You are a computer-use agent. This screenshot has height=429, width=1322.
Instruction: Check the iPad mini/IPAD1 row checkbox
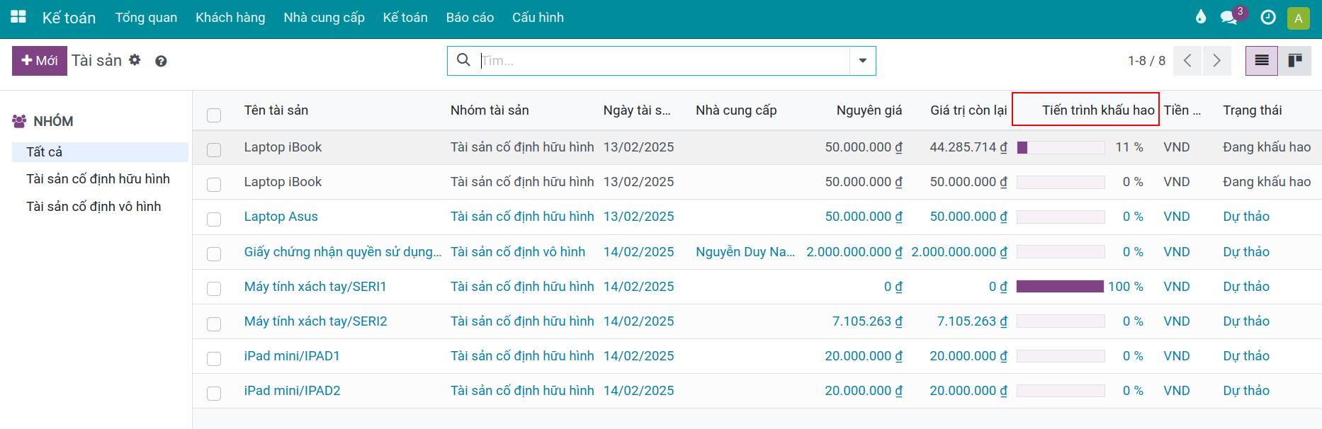(x=214, y=358)
